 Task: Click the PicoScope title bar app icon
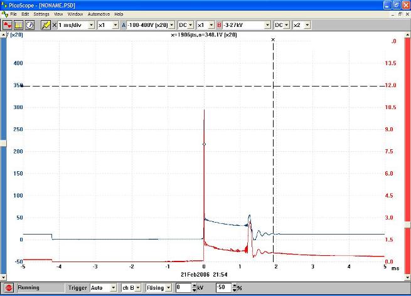[x=5, y=4]
